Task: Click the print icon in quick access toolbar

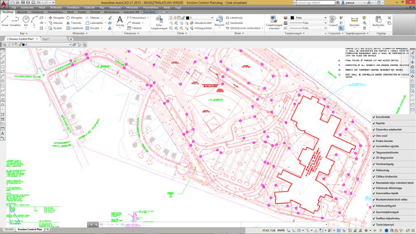Action: (33, 2)
